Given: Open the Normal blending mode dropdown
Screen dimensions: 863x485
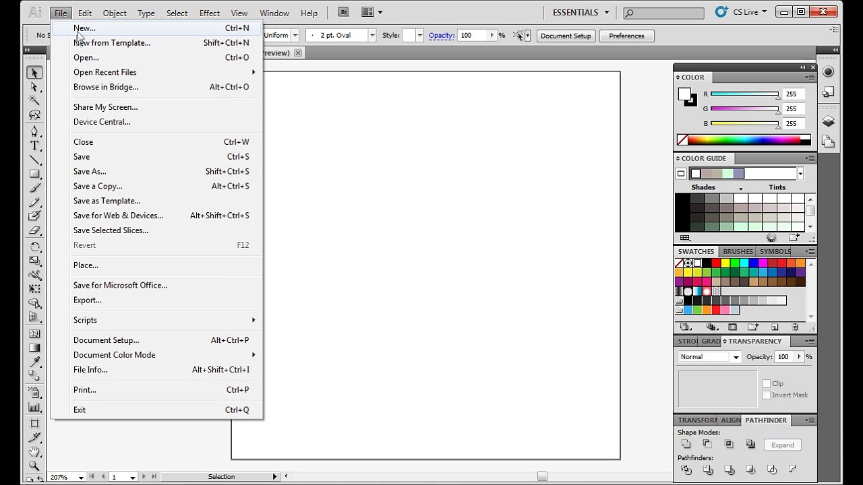Looking at the screenshot, I should coord(709,357).
